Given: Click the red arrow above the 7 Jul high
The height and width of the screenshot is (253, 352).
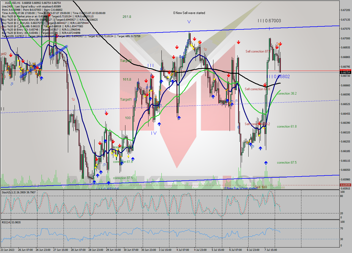Looking at the screenshot, I should (x=280, y=43).
